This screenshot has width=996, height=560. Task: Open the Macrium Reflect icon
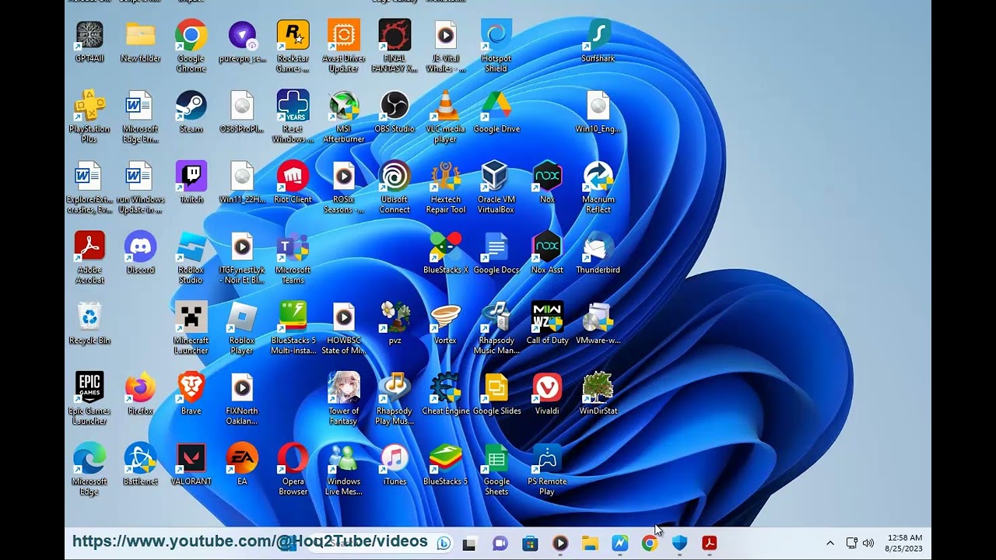coord(598,176)
